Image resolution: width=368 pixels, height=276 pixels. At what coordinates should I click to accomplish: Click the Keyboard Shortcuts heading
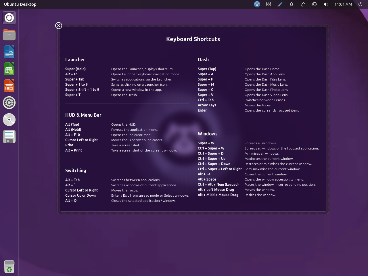(x=193, y=39)
